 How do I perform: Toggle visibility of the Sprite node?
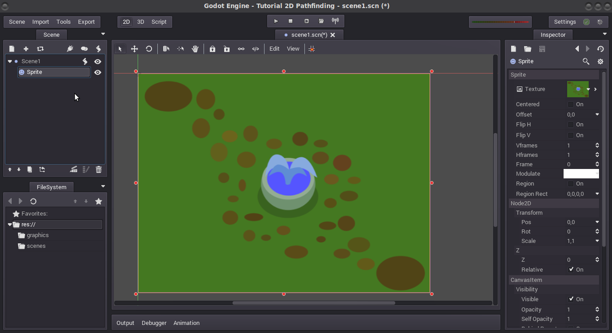point(98,72)
